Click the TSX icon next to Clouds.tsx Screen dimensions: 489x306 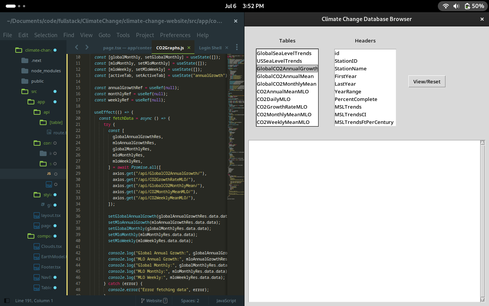pos(36,246)
